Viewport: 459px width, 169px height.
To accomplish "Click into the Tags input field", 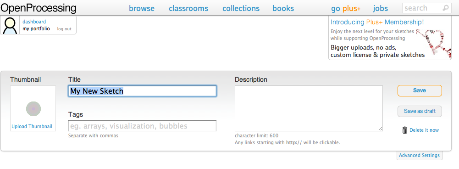I will pyautogui.click(x=142, y=126).
